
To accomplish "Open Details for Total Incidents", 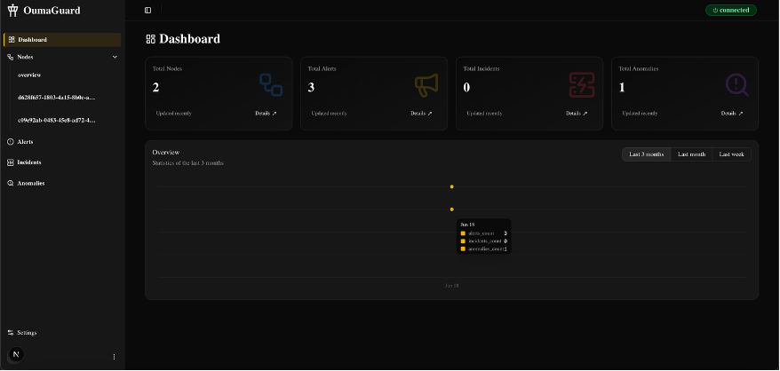I will pos(576,114).
